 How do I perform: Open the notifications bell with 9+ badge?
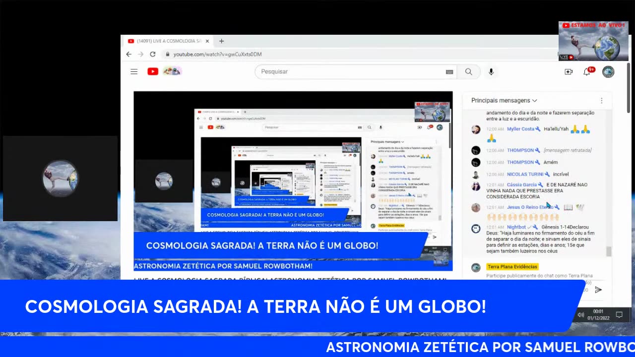(x=587, y=71)
